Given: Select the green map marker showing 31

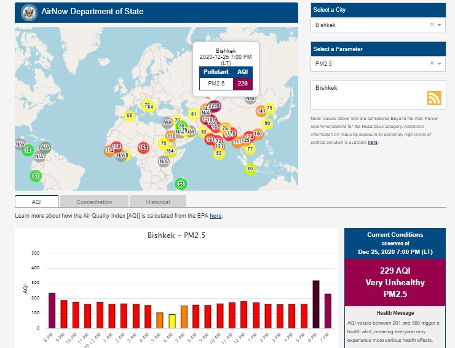Looking at the screenshot, I should coord(36,176).
